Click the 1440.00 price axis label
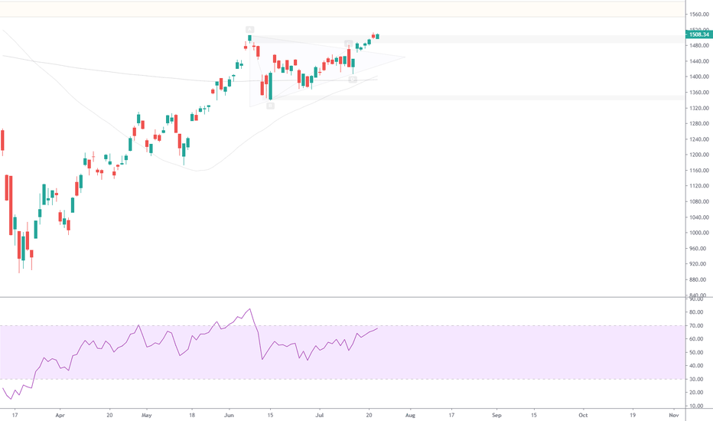The height and width of the screenshot is (421, 713). coord(699,61)
